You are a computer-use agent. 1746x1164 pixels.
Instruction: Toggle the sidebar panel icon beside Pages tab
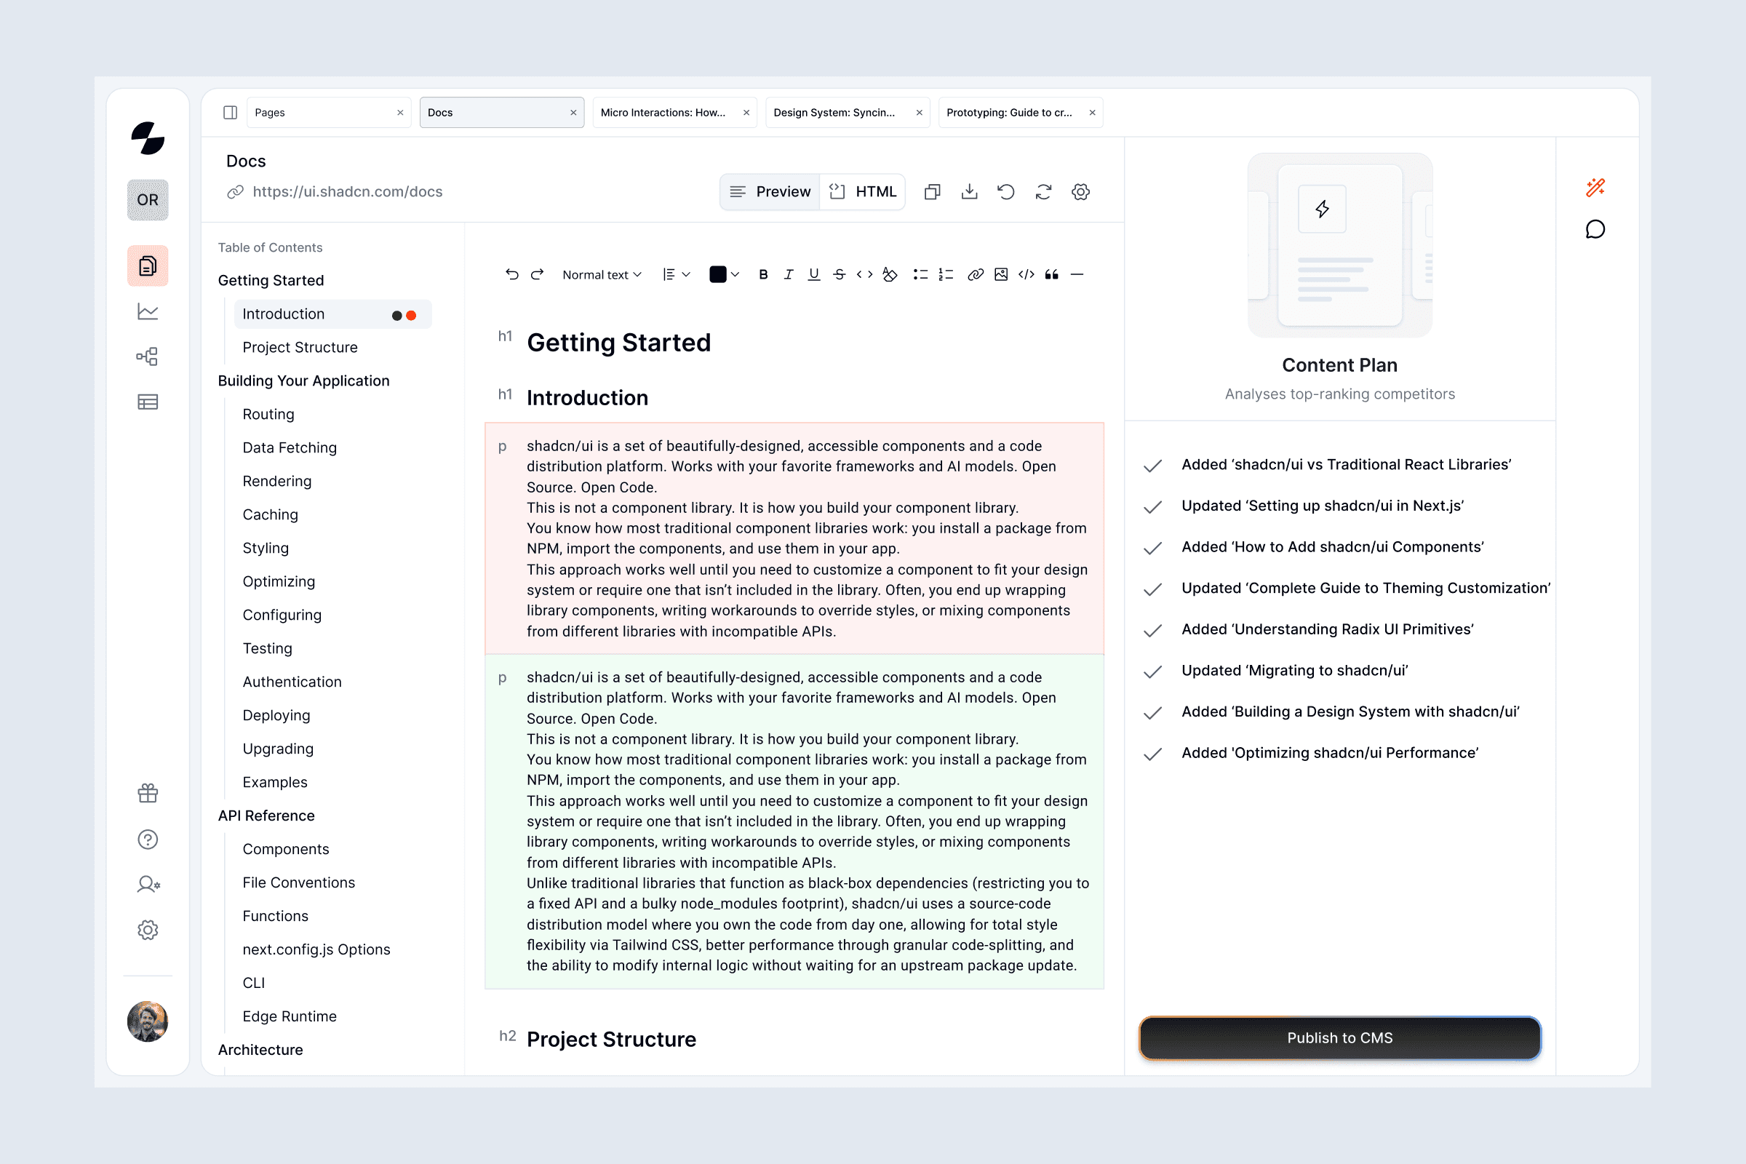point(230,113)
